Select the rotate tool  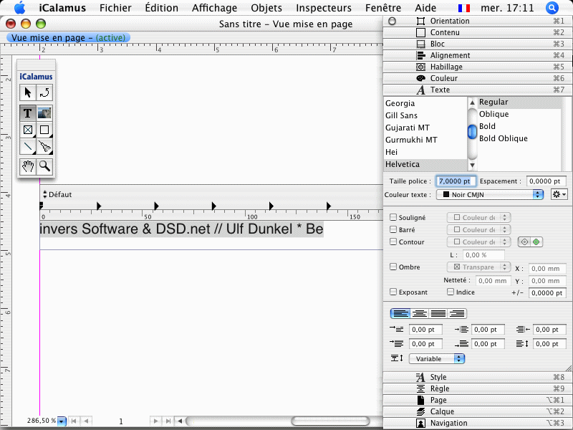pos(44,92)
